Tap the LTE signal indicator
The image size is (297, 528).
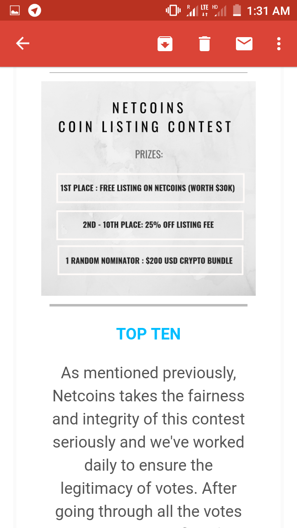205,11
